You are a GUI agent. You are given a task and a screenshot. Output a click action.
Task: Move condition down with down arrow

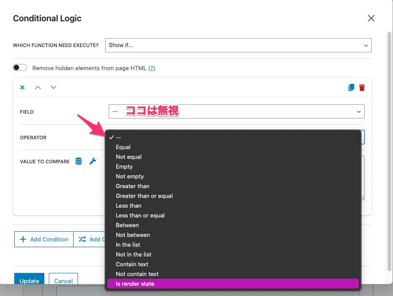point(53,87)
